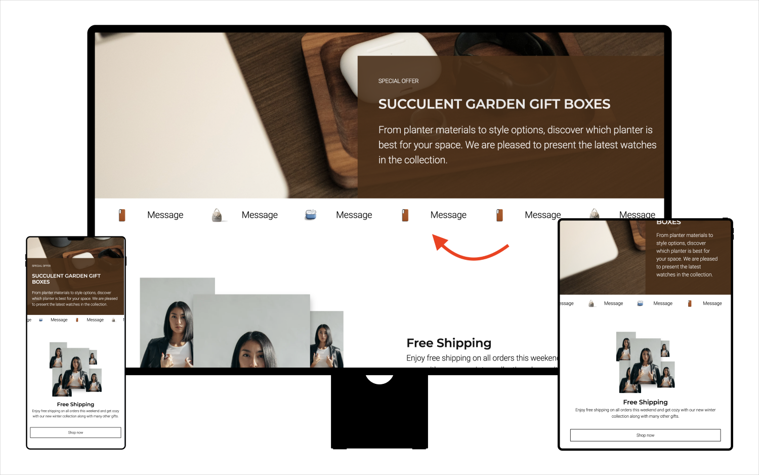Open the Free Shipping link on the desktop
This screenshot has width=759, height=475.
point(448,343)
